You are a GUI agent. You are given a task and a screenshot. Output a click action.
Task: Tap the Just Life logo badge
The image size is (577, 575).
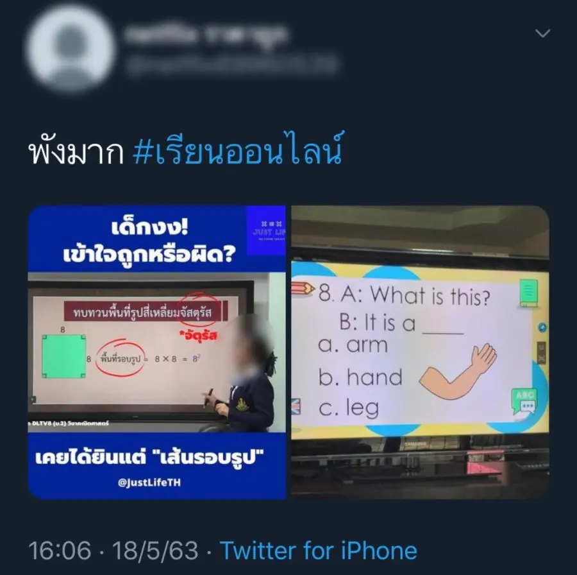pyautogui.click(x=266, y=231)
